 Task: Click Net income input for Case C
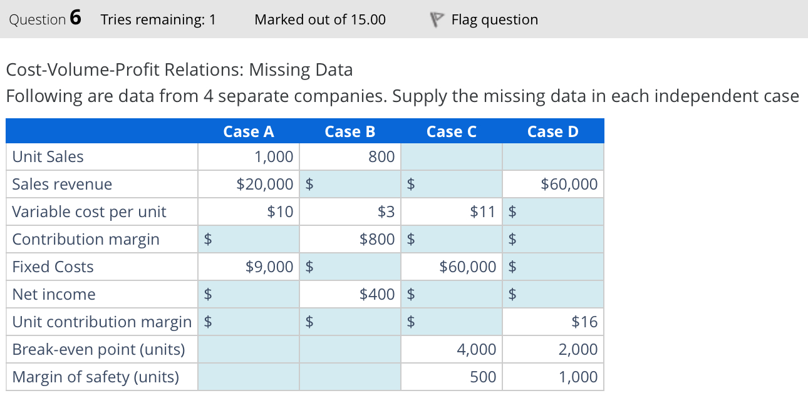point(451,294)
